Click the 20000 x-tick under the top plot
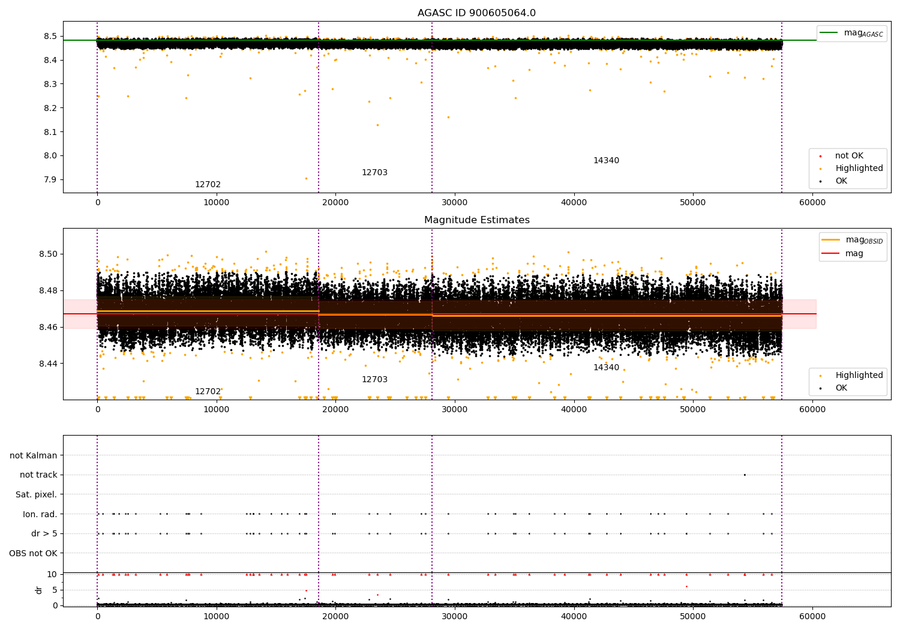The image size is (900, 630). click(x=335, y=203)
